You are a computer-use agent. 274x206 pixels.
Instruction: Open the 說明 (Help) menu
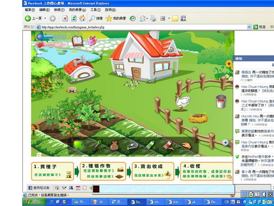tap(111, 10)
